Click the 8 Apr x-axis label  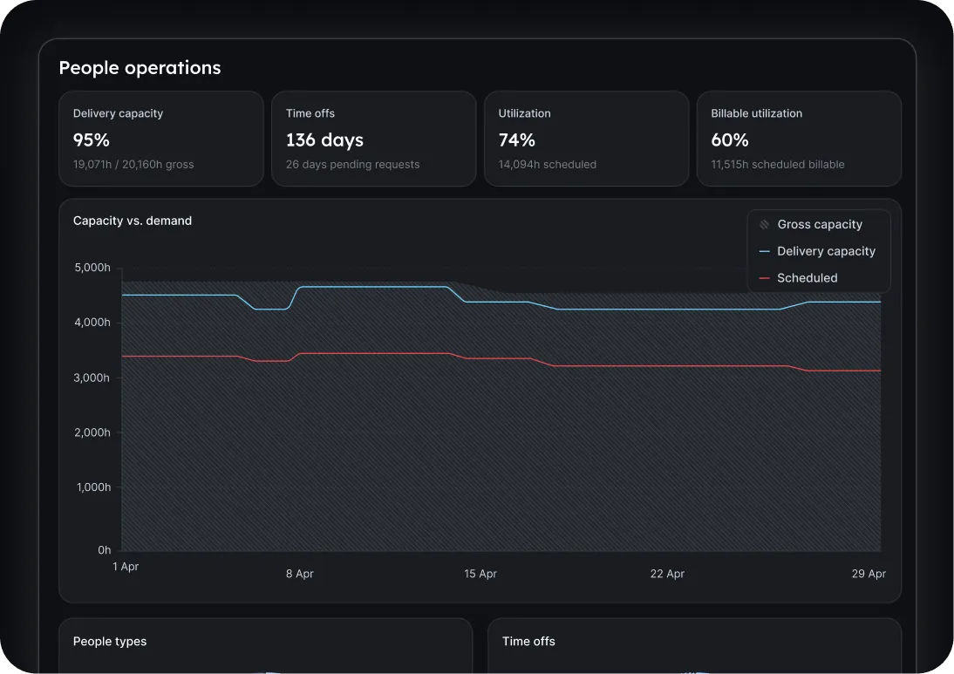click(300, 574)
